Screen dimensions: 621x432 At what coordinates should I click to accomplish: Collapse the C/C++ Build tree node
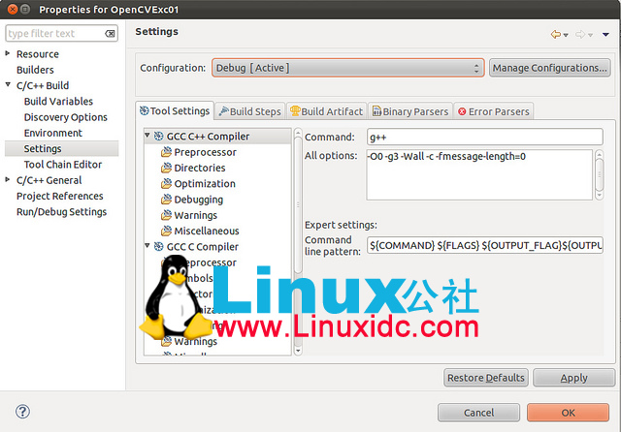click(8, 84)
